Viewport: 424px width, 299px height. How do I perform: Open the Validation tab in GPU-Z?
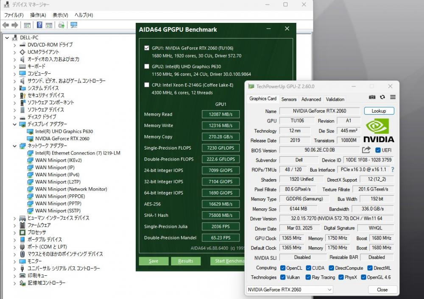point(335,99)
